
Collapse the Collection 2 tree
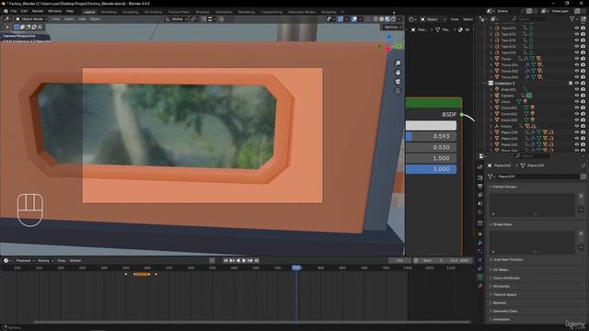click(x=485, y=84)
